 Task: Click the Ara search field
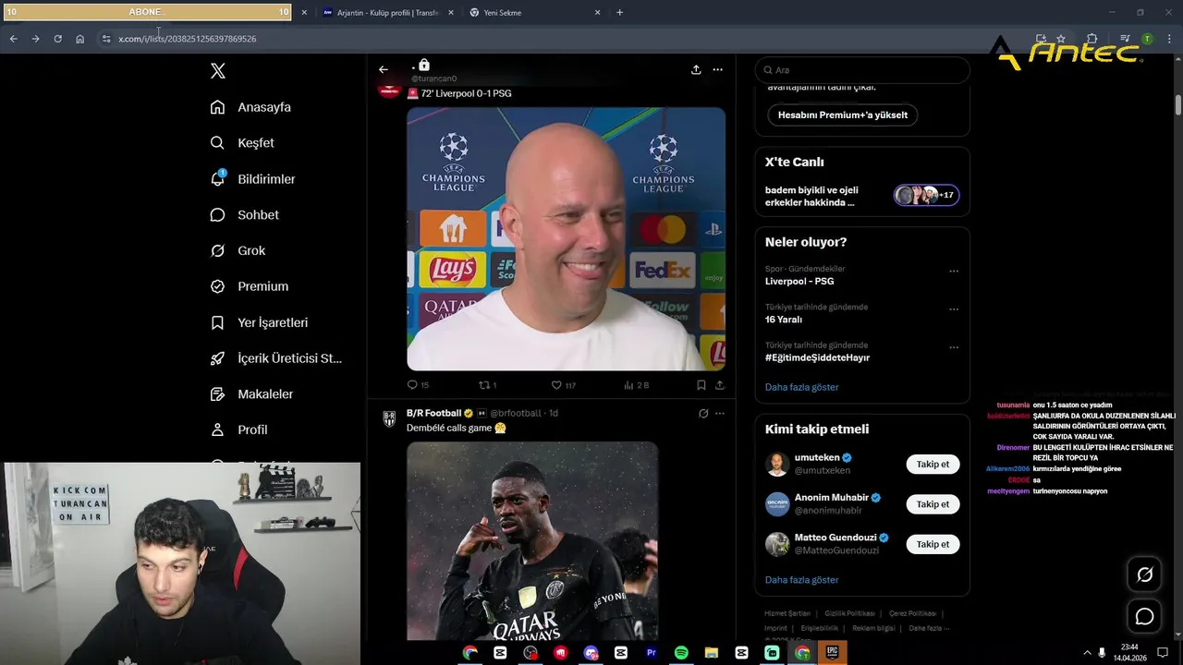(862, 70)
